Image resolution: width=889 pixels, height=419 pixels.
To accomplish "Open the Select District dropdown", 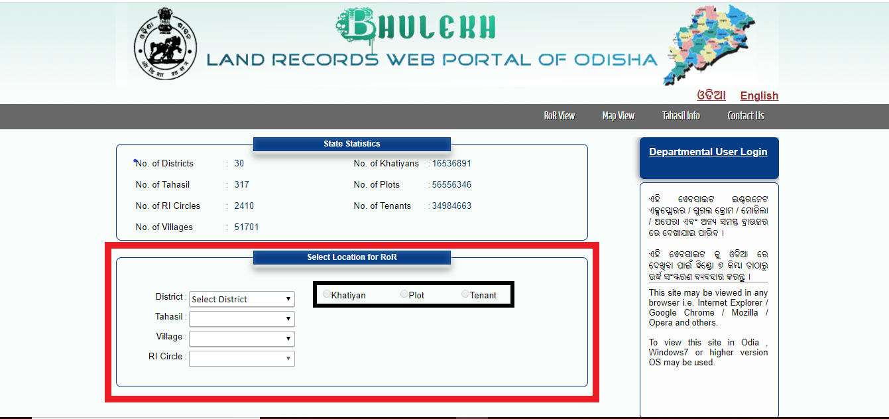I will (242, 299).
